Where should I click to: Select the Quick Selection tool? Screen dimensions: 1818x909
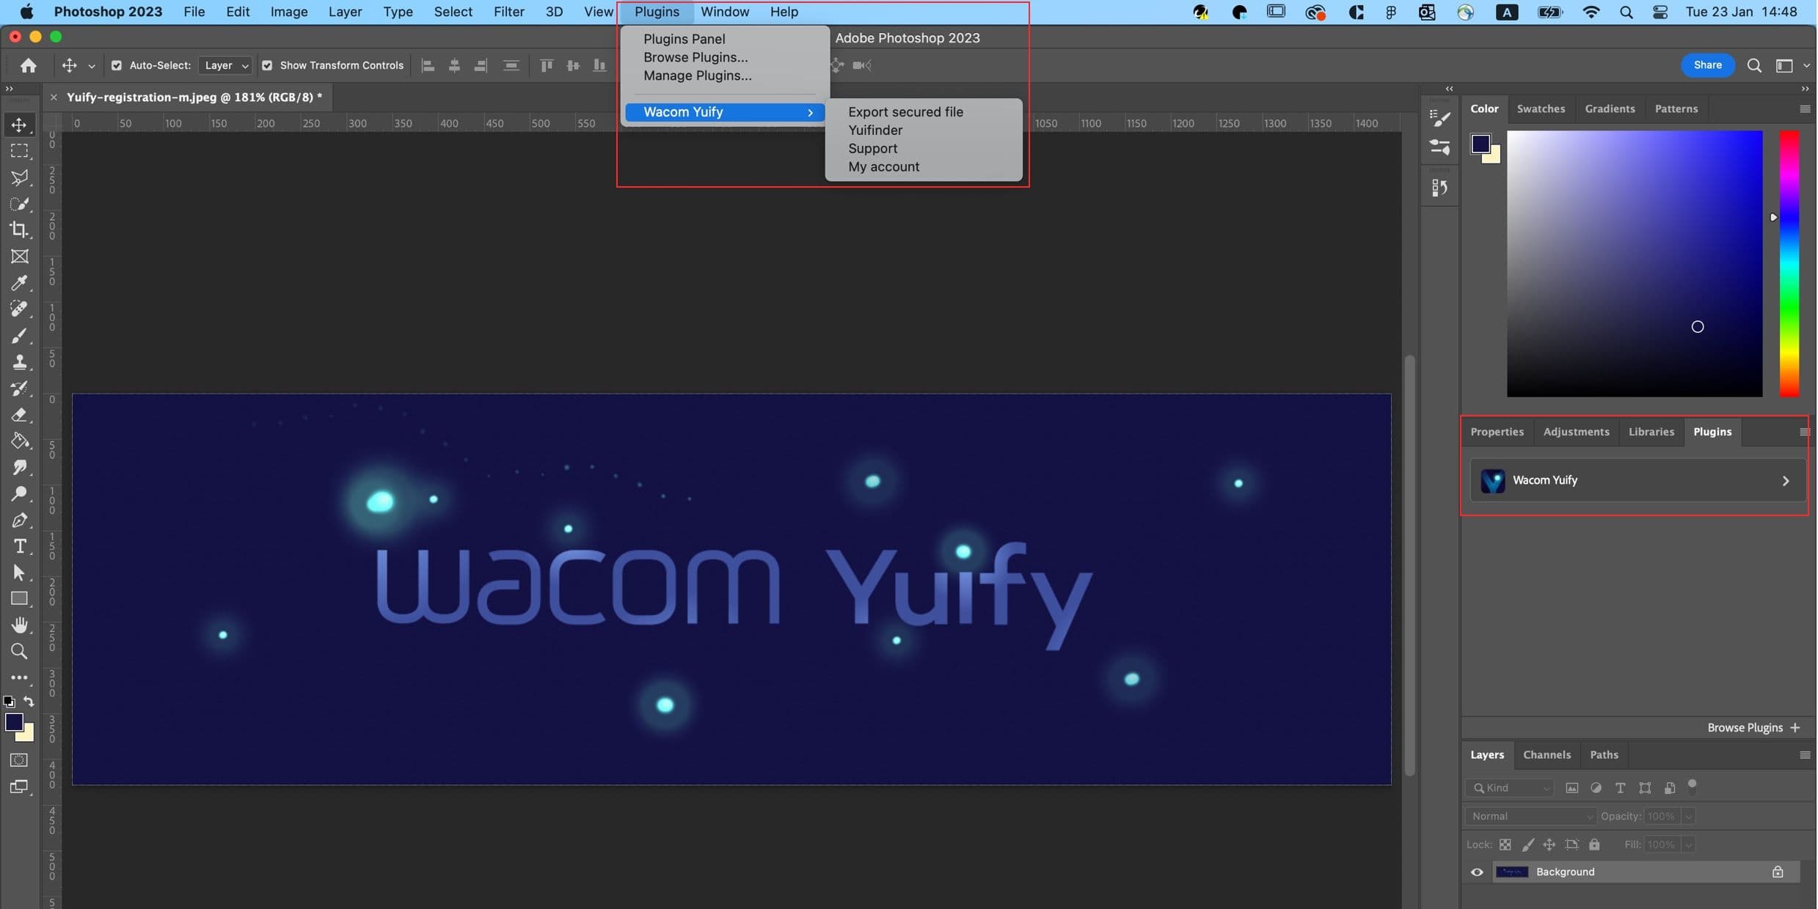20,204
